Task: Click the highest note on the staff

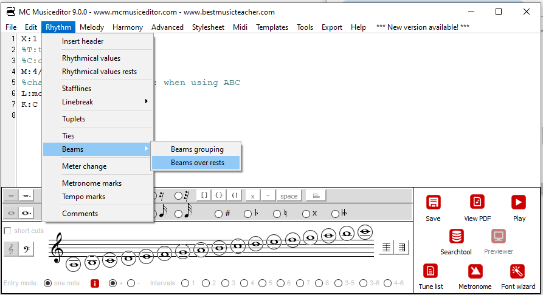Action: coord(365,232)
